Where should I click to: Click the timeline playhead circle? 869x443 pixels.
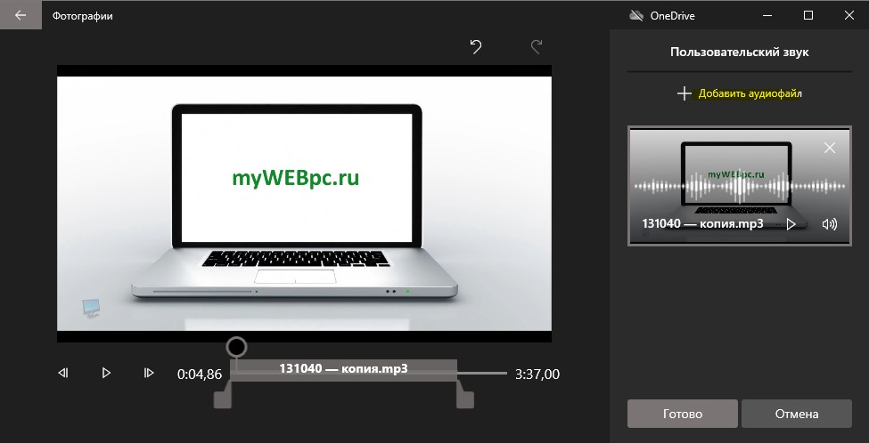[237, 347]
